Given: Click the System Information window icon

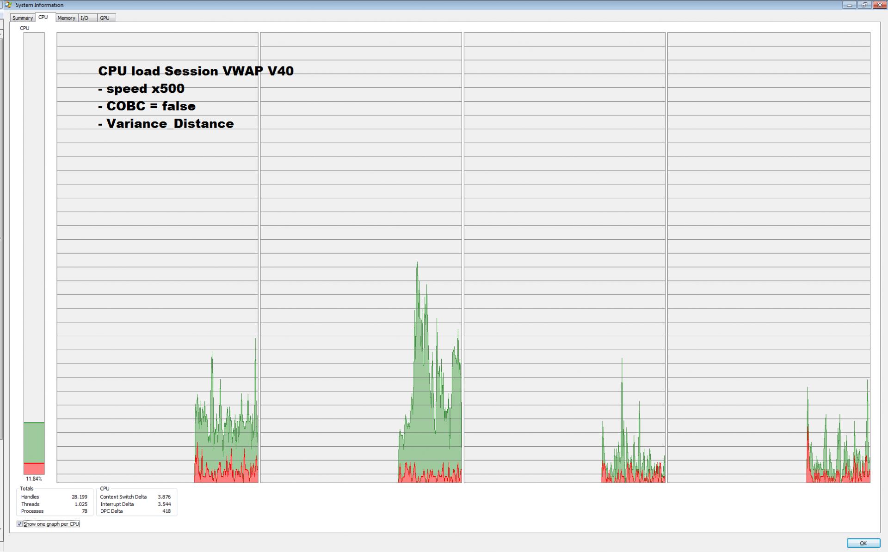Looking at the screenshot, I should click(x=8, y=5).
